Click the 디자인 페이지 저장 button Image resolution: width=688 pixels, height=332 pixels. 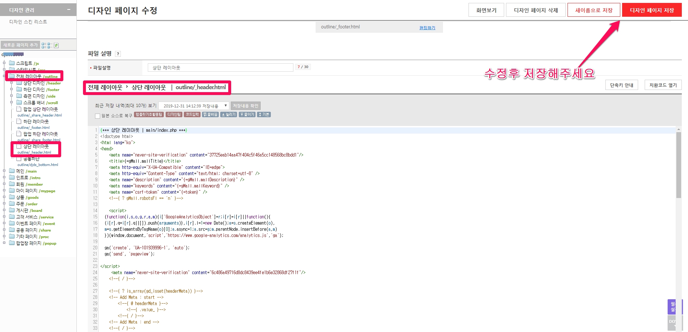[x=652, y=10]
